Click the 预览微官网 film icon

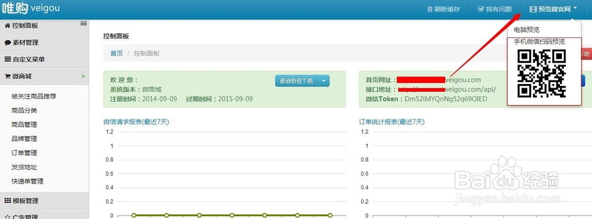click(533, 9)
